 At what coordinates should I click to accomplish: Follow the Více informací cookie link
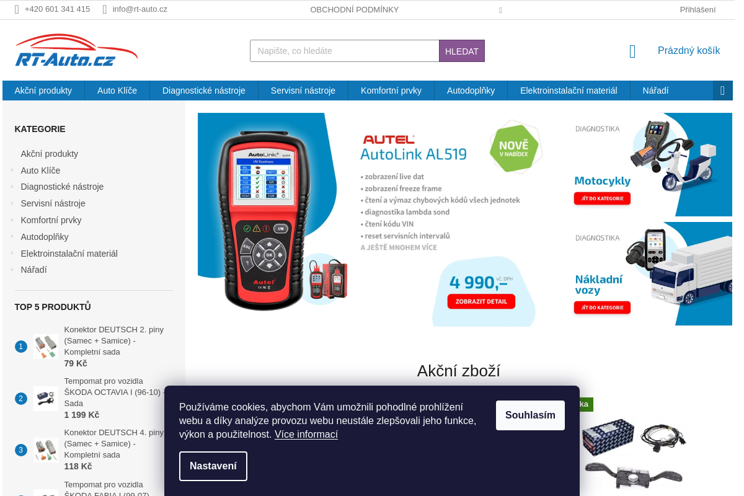tap(306, 435)
